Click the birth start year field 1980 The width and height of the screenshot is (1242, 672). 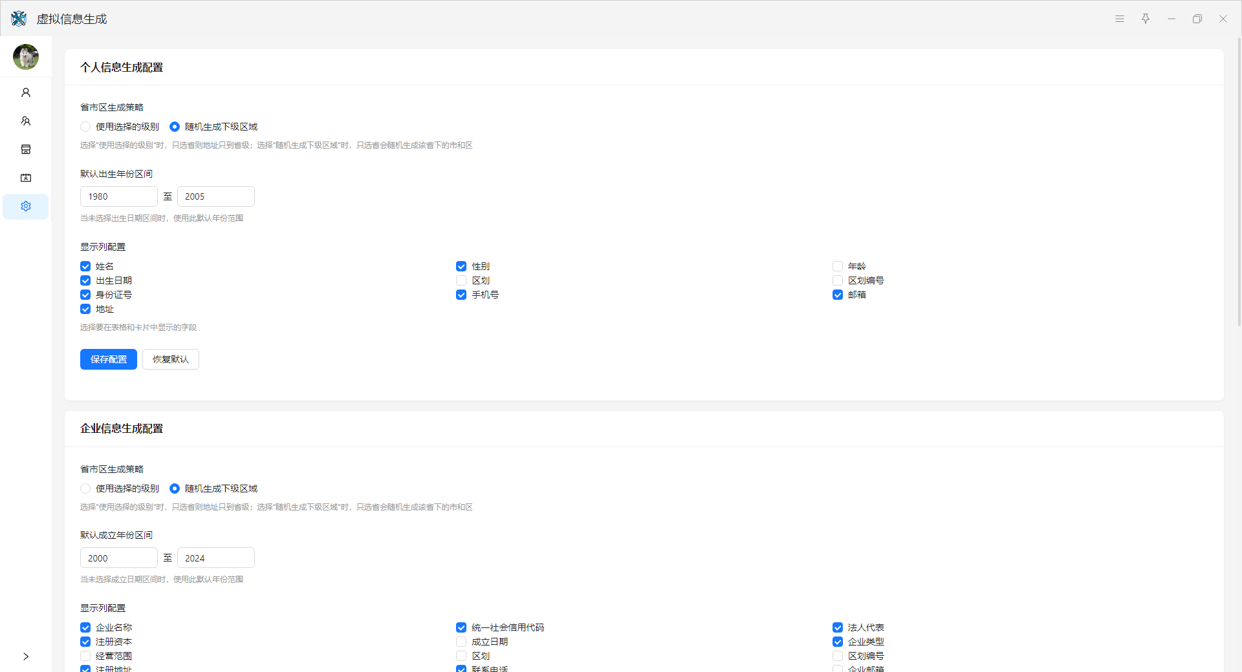[x=119, y=196]
